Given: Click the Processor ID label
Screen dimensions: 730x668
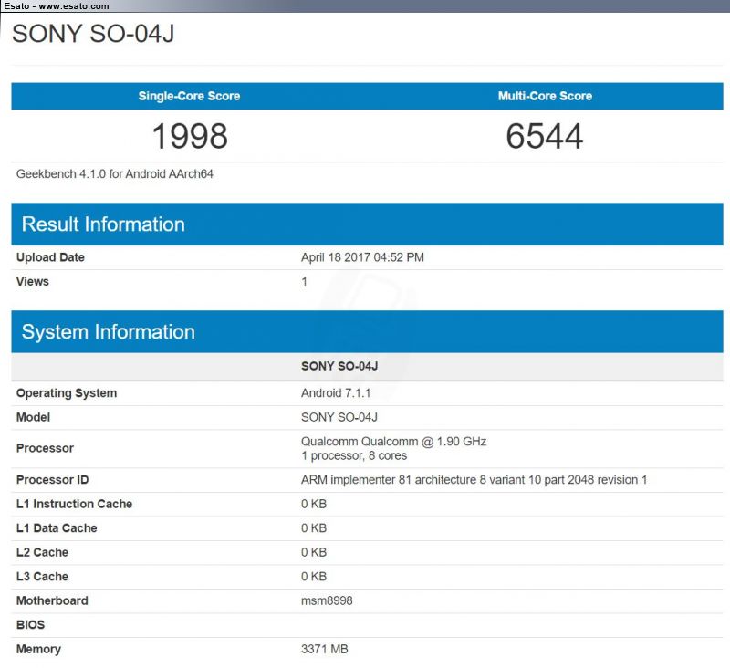Looking at the screenshot, I should pos(53,480).
